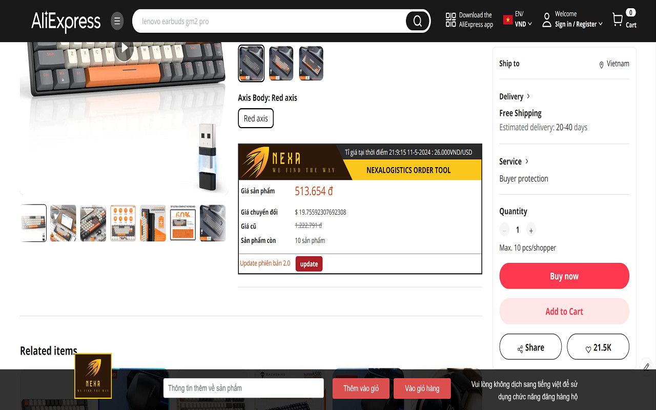The width and height of the screenshot is (656, 410).
Task: Click the pencil edit icon at bottom right
Action: pyautogui.click(x=646, y=367)
